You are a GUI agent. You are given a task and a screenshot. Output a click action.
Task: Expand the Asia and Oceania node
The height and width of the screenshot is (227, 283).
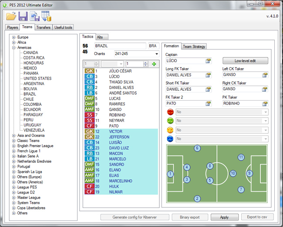tap(14, 135)
